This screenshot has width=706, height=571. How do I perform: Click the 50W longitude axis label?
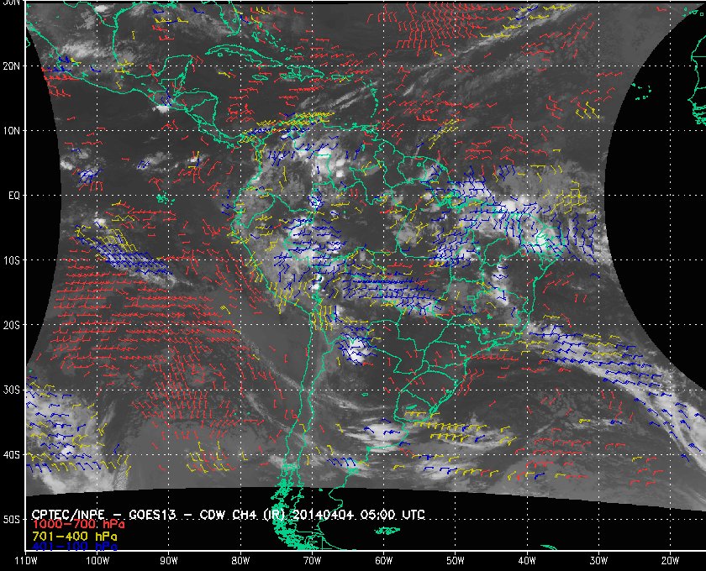tap(456, 561)
